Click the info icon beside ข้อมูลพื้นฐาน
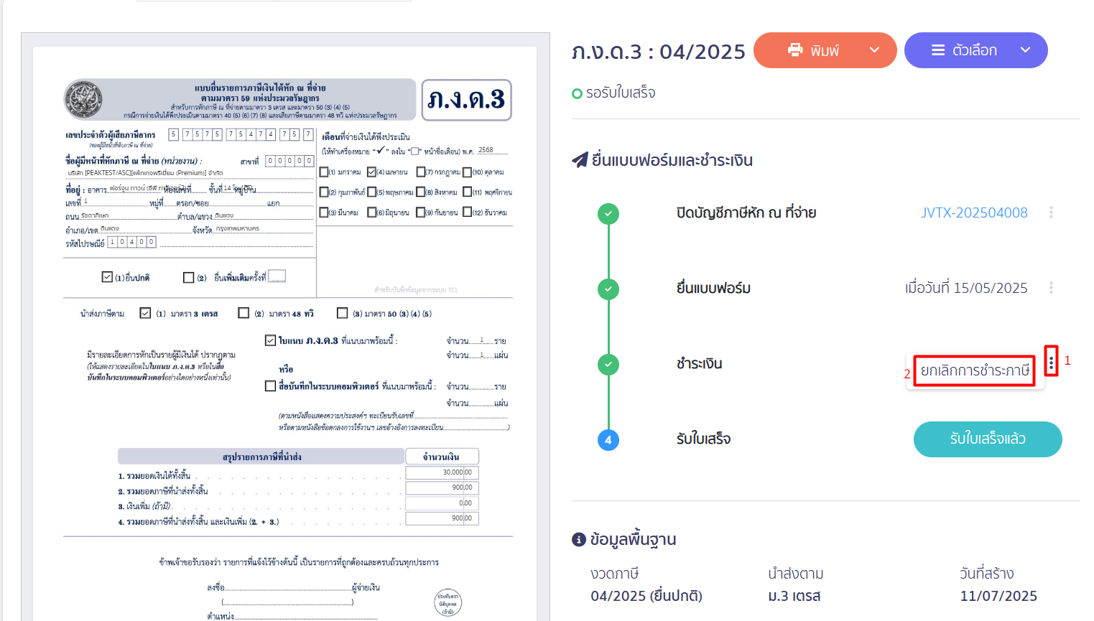 579,539
